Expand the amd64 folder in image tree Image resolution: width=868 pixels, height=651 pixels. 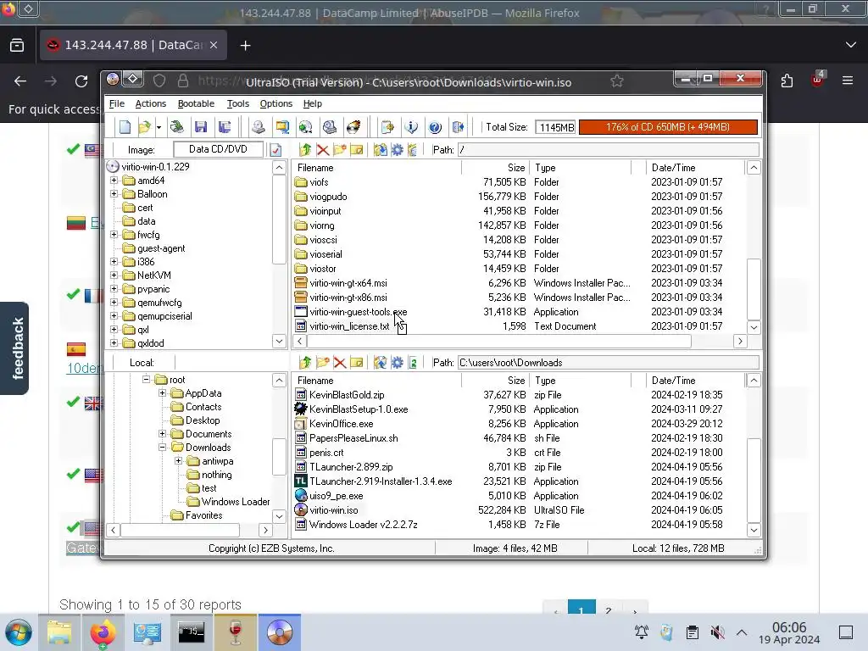[114, 181]
